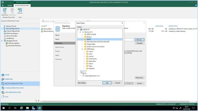Select System Volume Information folder

coord(96,47)
